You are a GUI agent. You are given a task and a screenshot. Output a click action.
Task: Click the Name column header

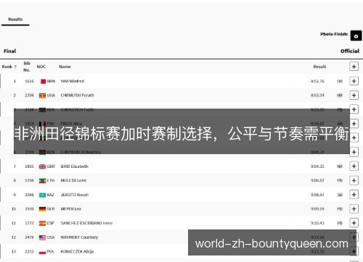click(x=65, y=67)
